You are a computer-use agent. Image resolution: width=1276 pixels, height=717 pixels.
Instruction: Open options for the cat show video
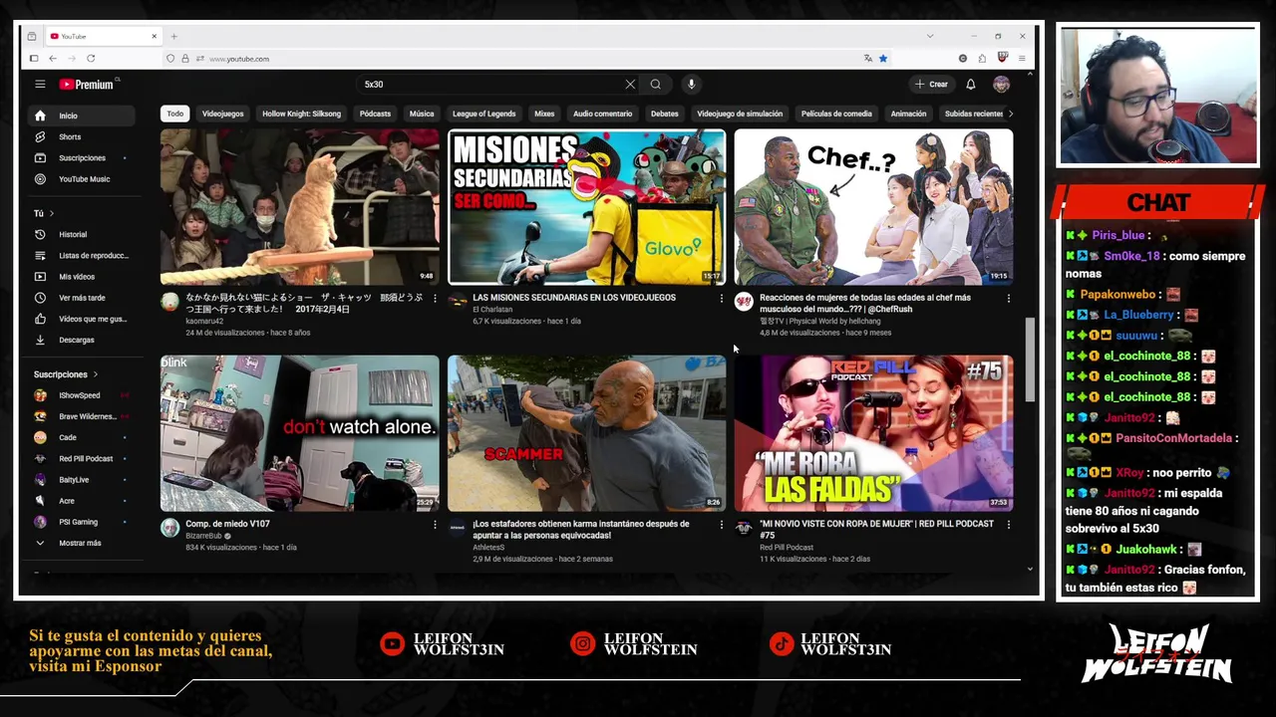click(x=435, y=298)
